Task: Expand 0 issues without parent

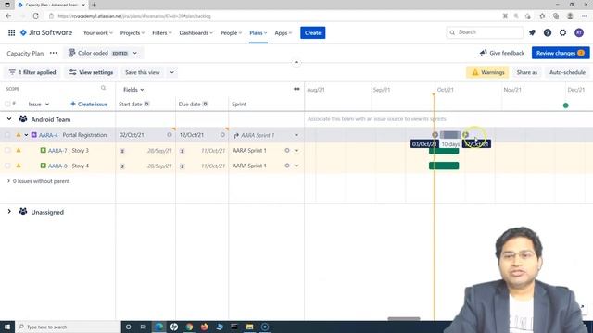Action: pyautogui.click(x=8, y=181)
